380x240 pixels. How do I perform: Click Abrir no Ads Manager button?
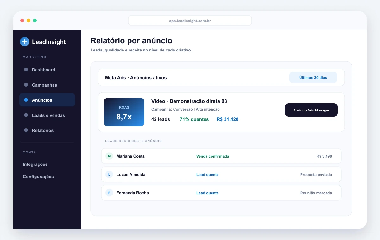click(x=311, y=110)
